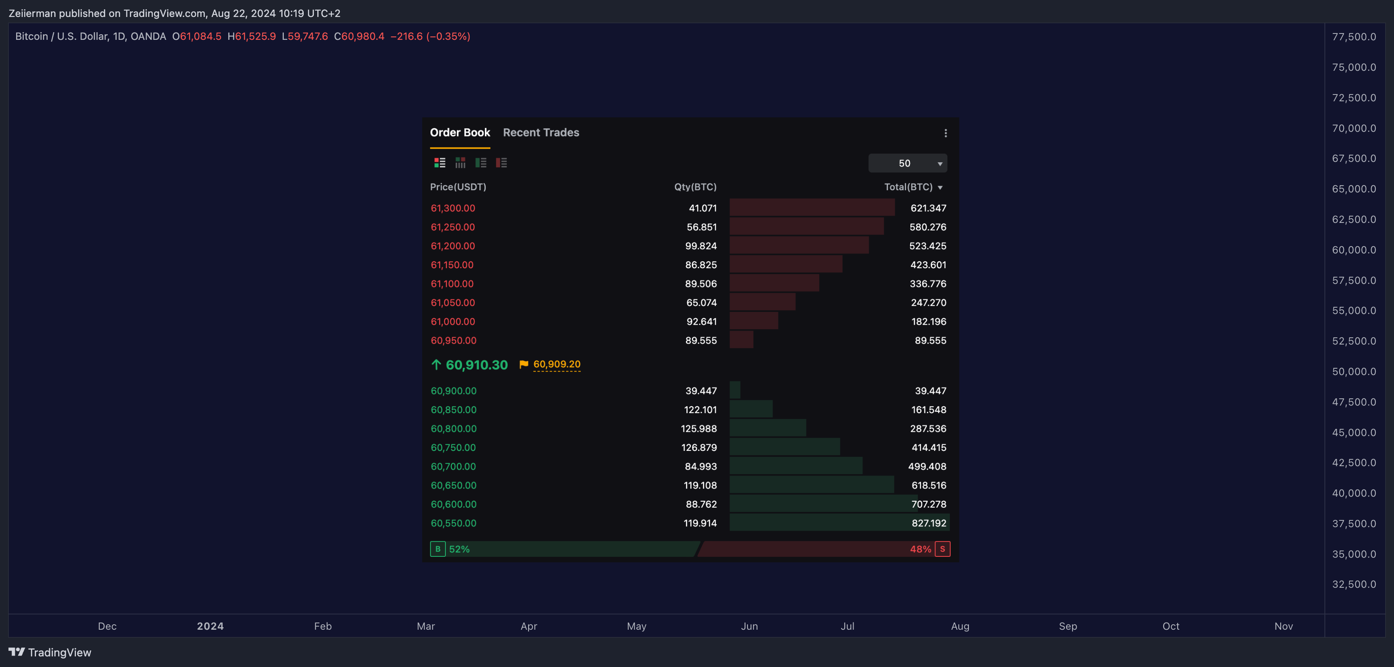The image size is (1394, 667).
Task: Select ask price 61,150.00
Action: pyautogui.click(x=452, y=265)
